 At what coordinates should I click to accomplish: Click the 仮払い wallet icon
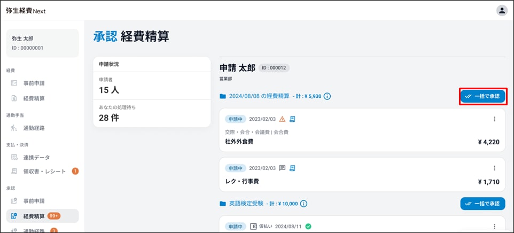tap(253, 226)
